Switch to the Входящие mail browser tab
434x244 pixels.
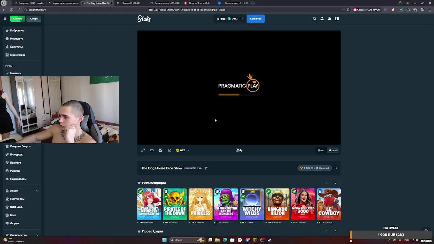[x=29, y=3]
